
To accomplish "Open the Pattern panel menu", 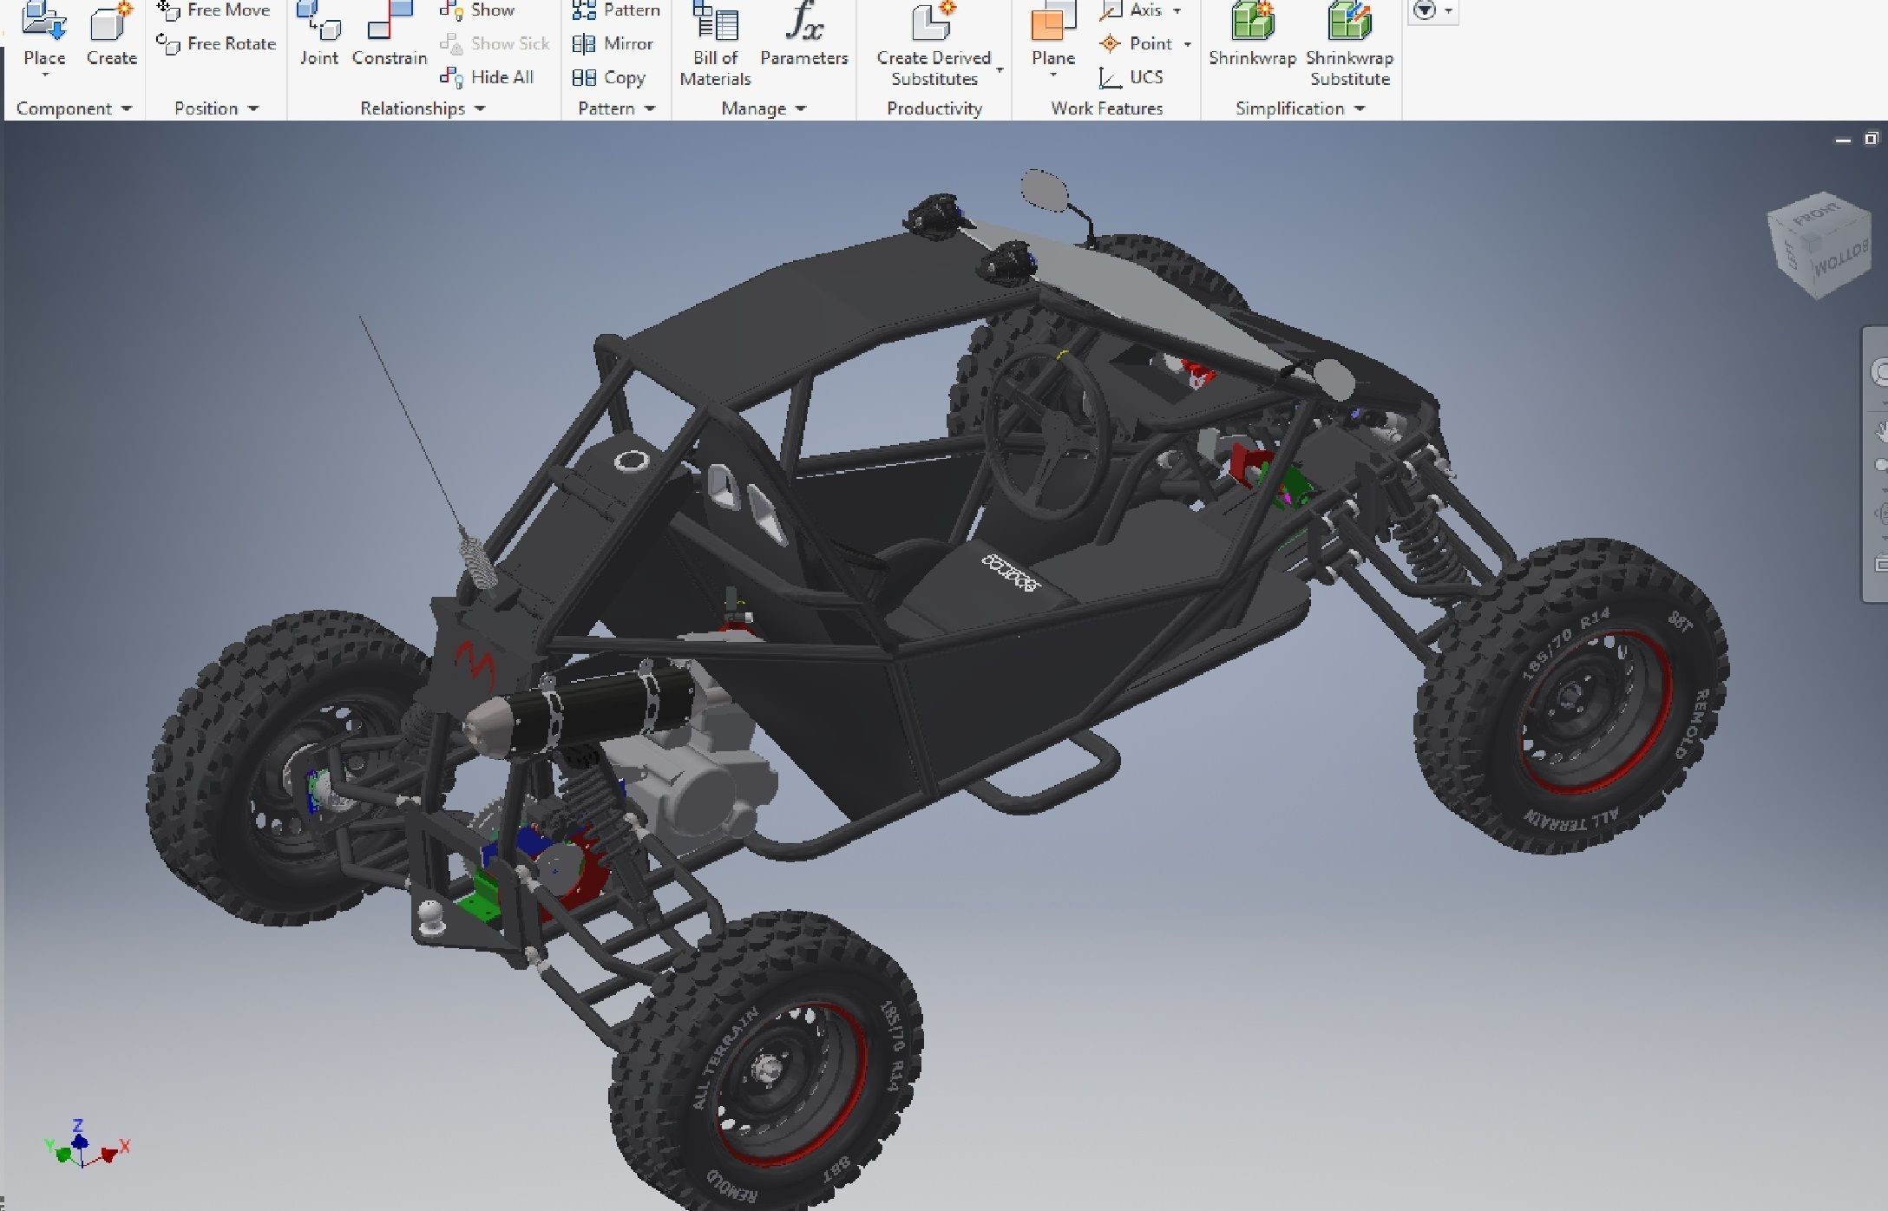I will click(650, 108).
